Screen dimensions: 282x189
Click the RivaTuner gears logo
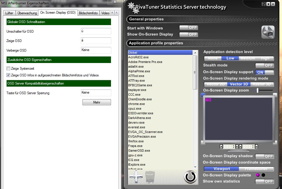(x=133, y=8)
